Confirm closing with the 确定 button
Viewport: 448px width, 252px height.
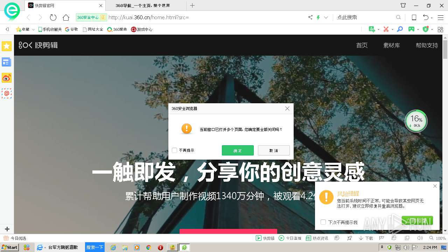pos(238,150)
